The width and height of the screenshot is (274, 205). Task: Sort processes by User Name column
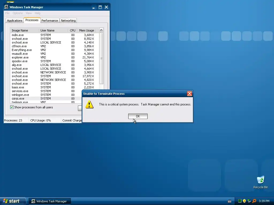click(x=53, y=30)
